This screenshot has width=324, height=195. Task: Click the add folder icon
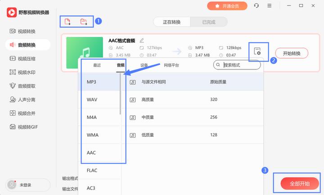[x=84, y=22]
